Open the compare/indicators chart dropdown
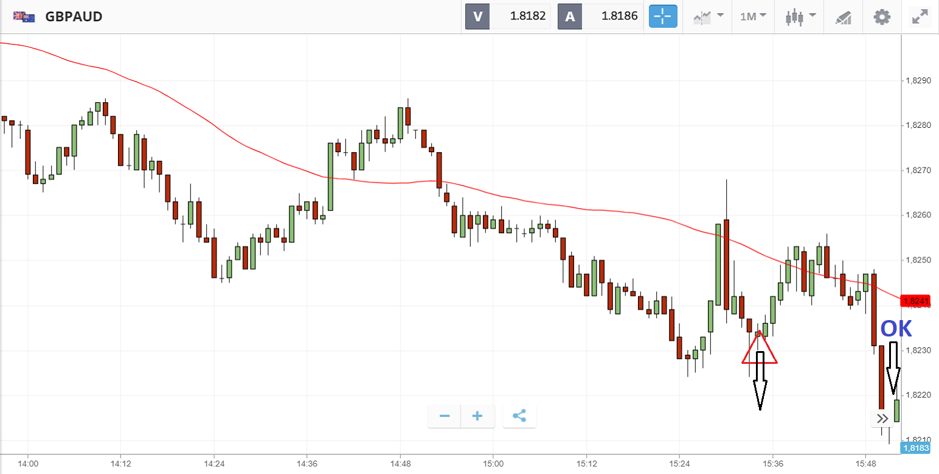The image size is (939, 474). tap(709, 16)
